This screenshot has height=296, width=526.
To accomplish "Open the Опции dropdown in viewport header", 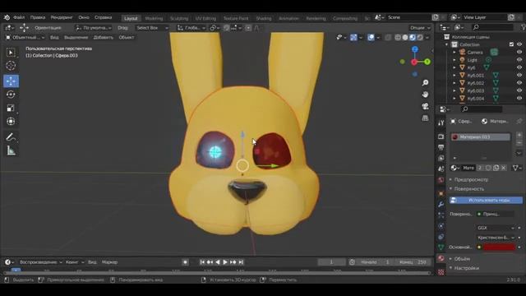I will pyautogui.click(x=420, y=28).
